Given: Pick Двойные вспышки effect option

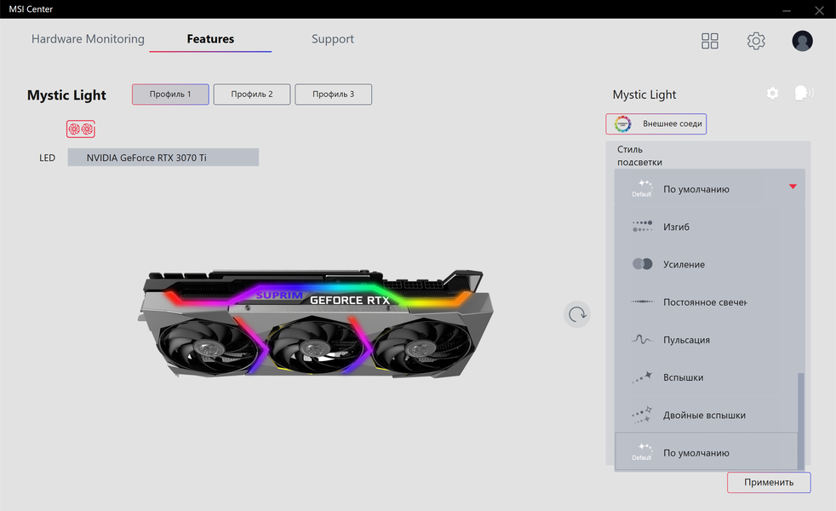Looking at the screenshot, I should [x=706, y=415].
